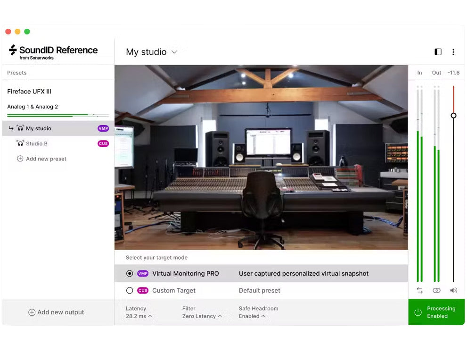The image size is (467, 362).
Task: Click the CUS badge beside Studio B
Action: (x=103, y=143)
